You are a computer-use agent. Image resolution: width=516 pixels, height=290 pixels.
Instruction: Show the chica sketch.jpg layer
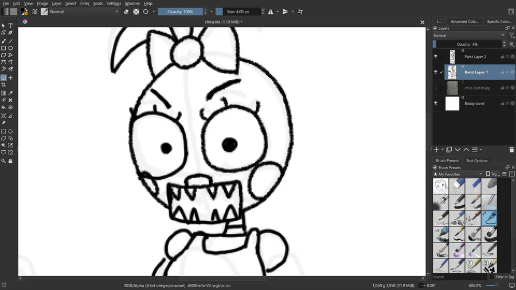(436, 88)
